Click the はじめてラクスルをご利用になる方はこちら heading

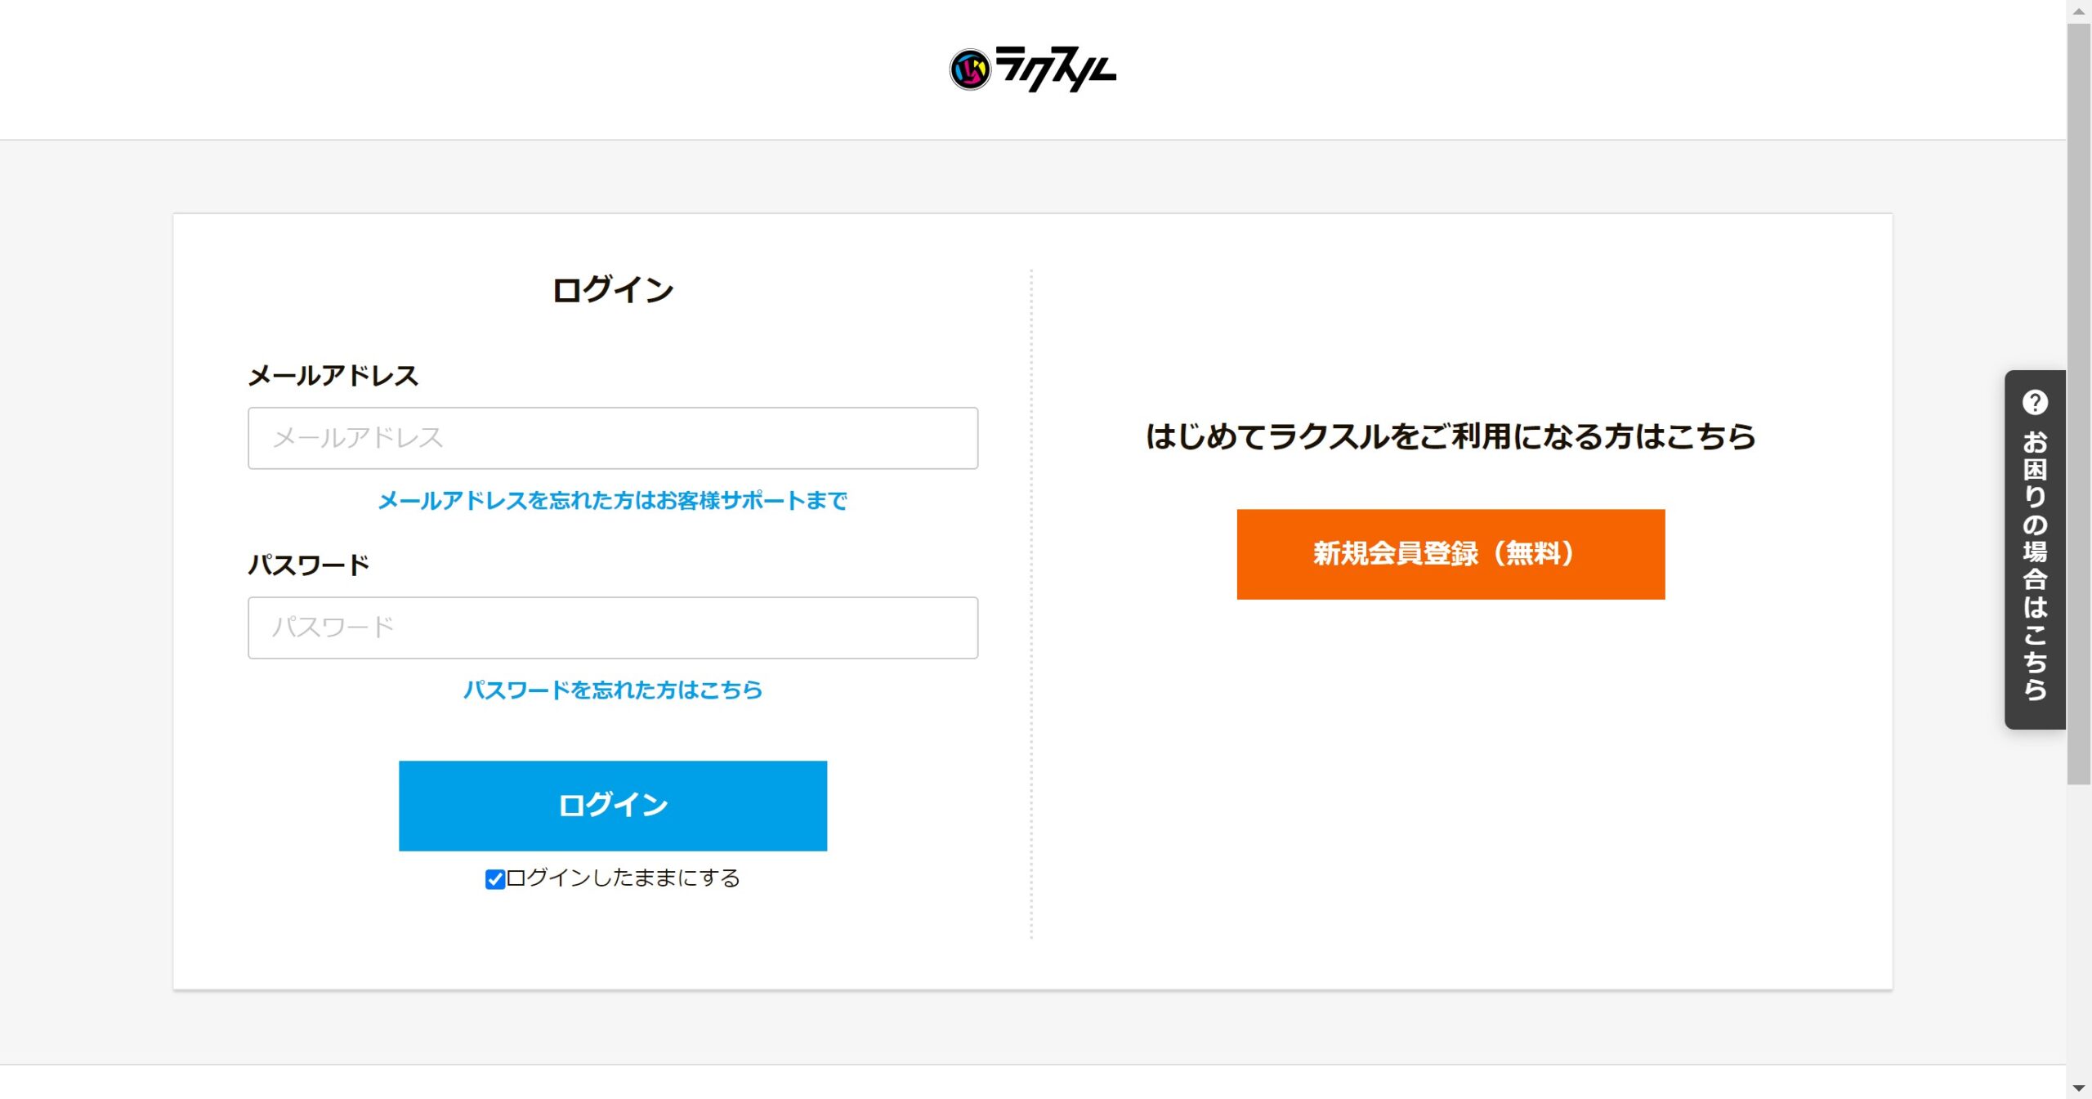[1451, 436]
